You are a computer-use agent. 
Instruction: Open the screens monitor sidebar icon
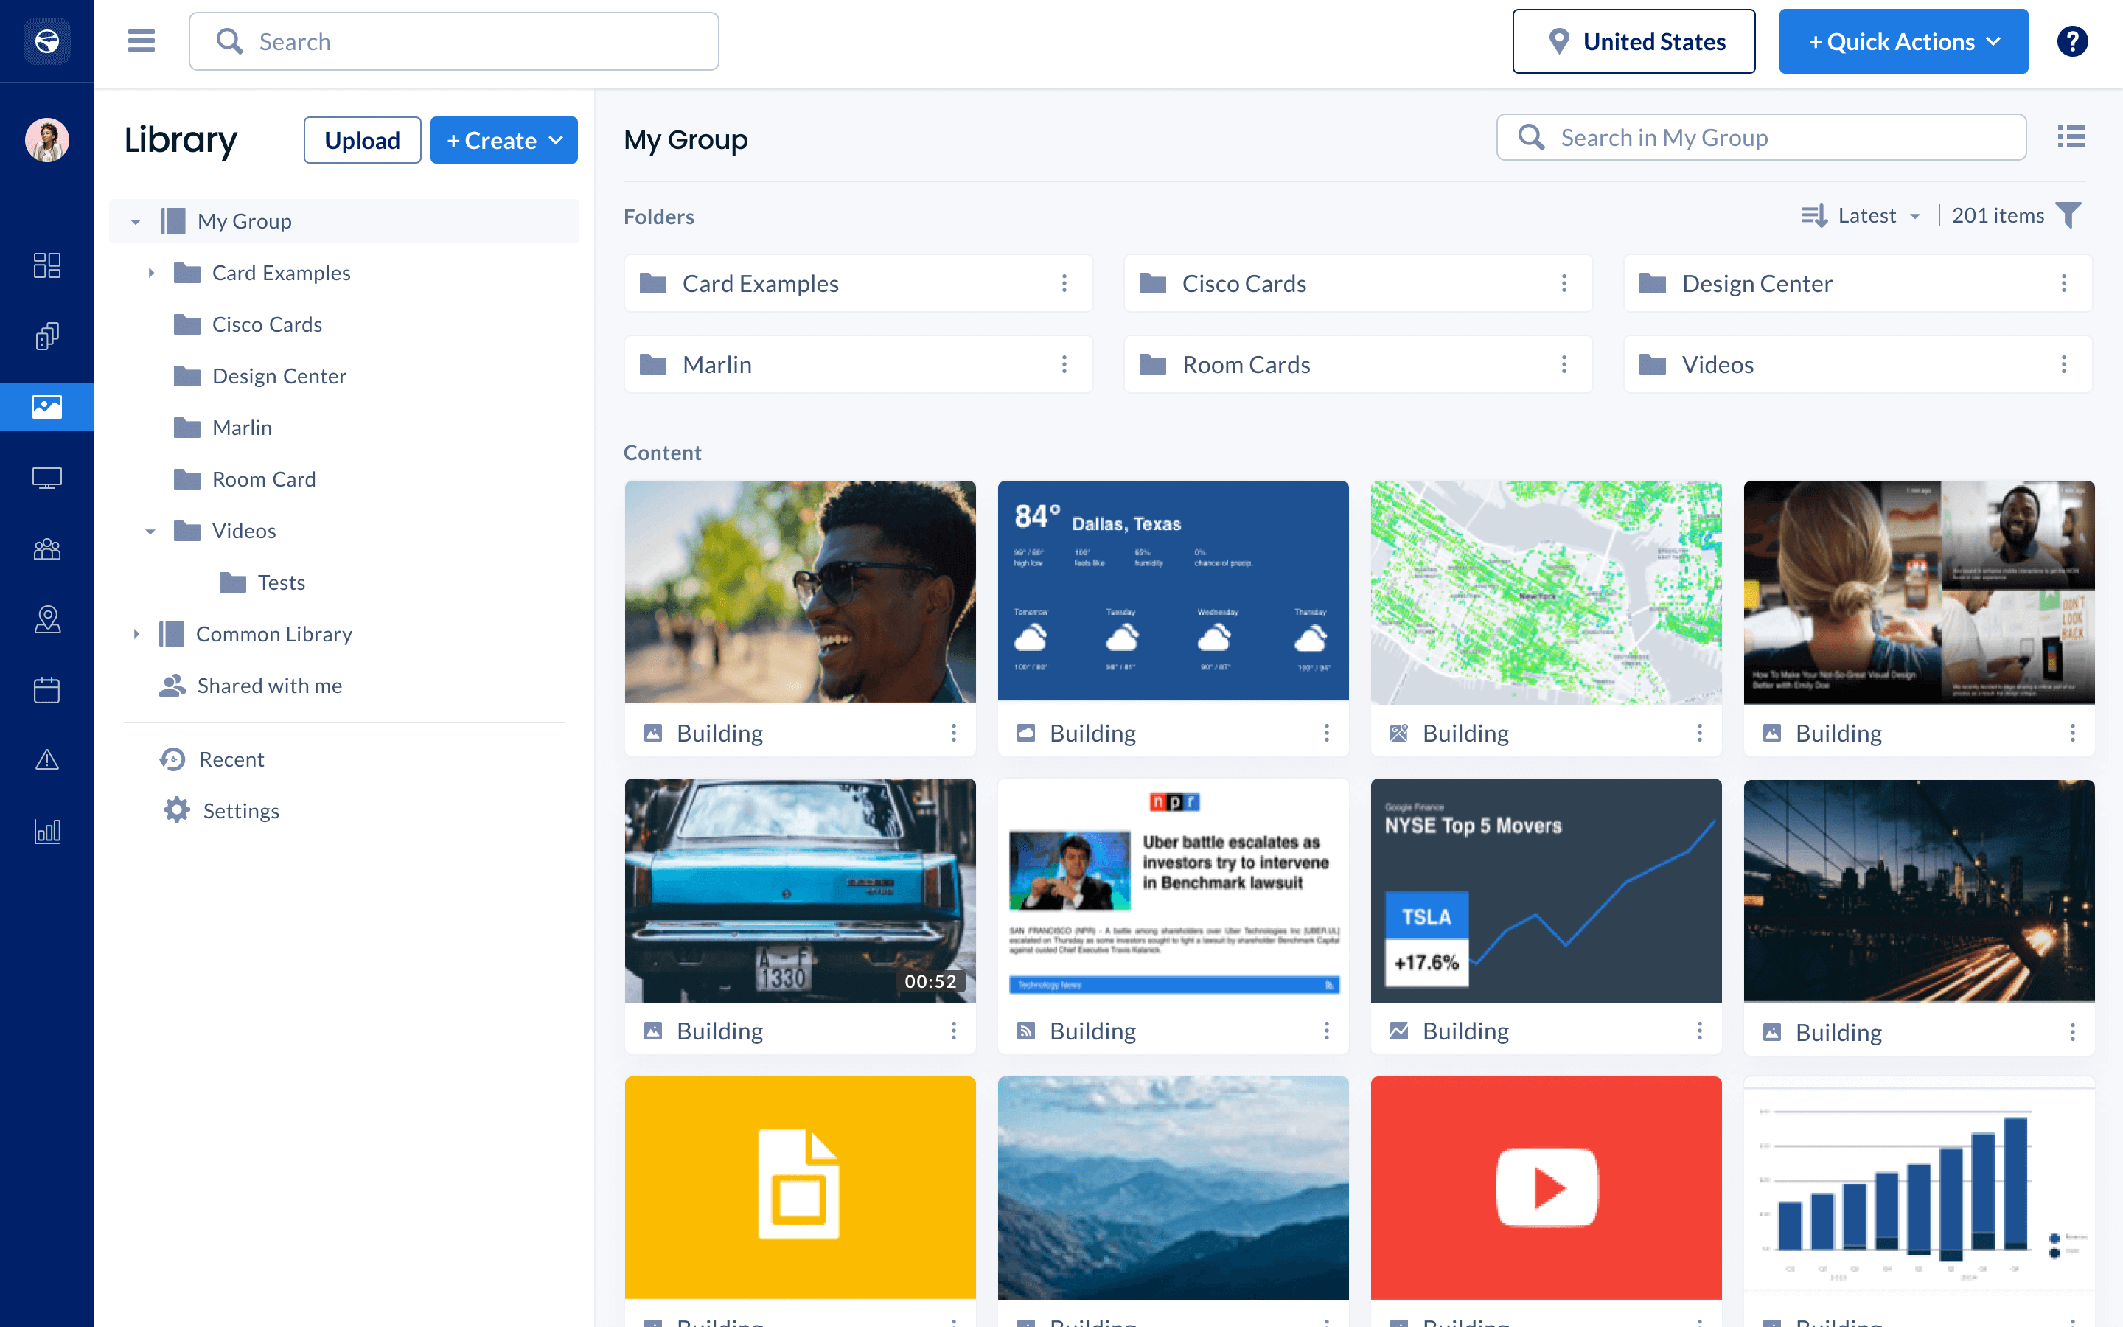tap(46, 478)
